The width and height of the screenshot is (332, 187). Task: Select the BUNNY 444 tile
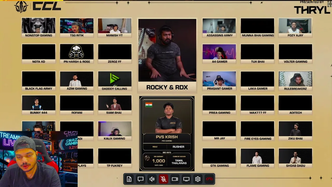(39, 105)
